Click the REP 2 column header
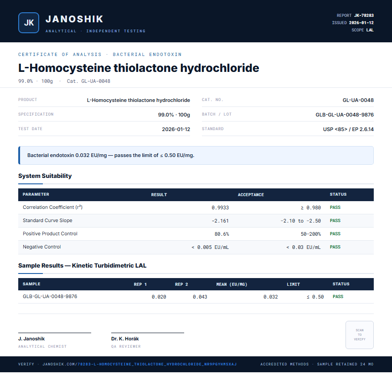Screen dimensions: 392x385 (181, 284)
